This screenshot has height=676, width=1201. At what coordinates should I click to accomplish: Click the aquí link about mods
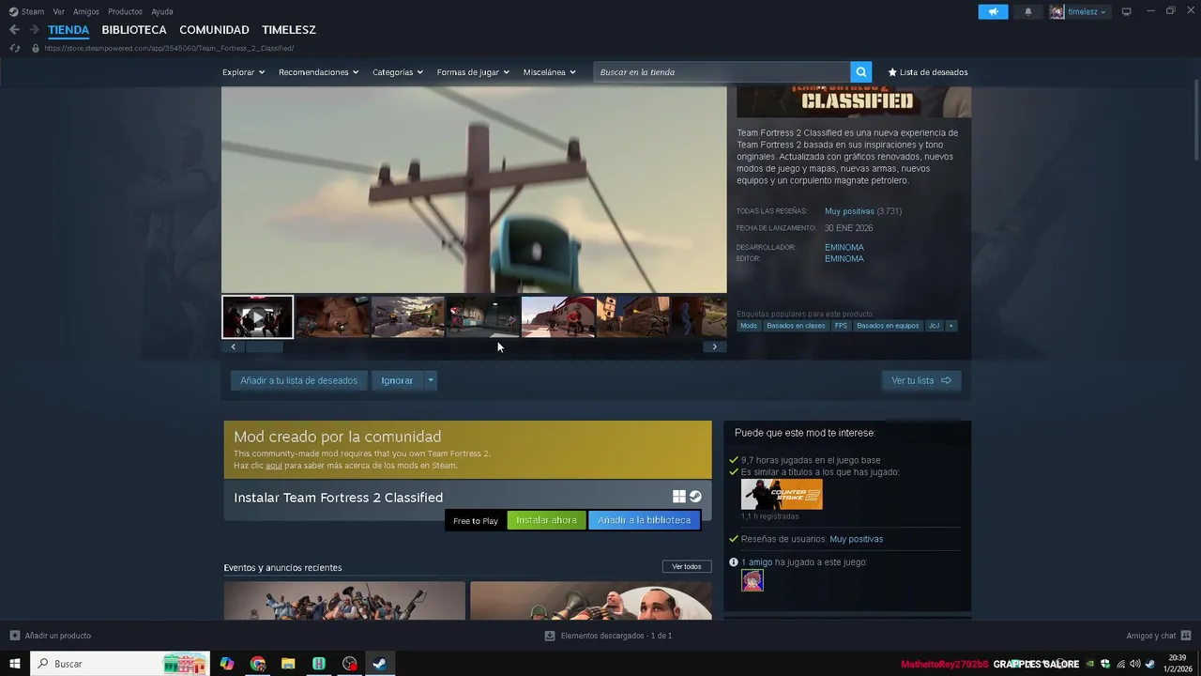pos(274,465)
